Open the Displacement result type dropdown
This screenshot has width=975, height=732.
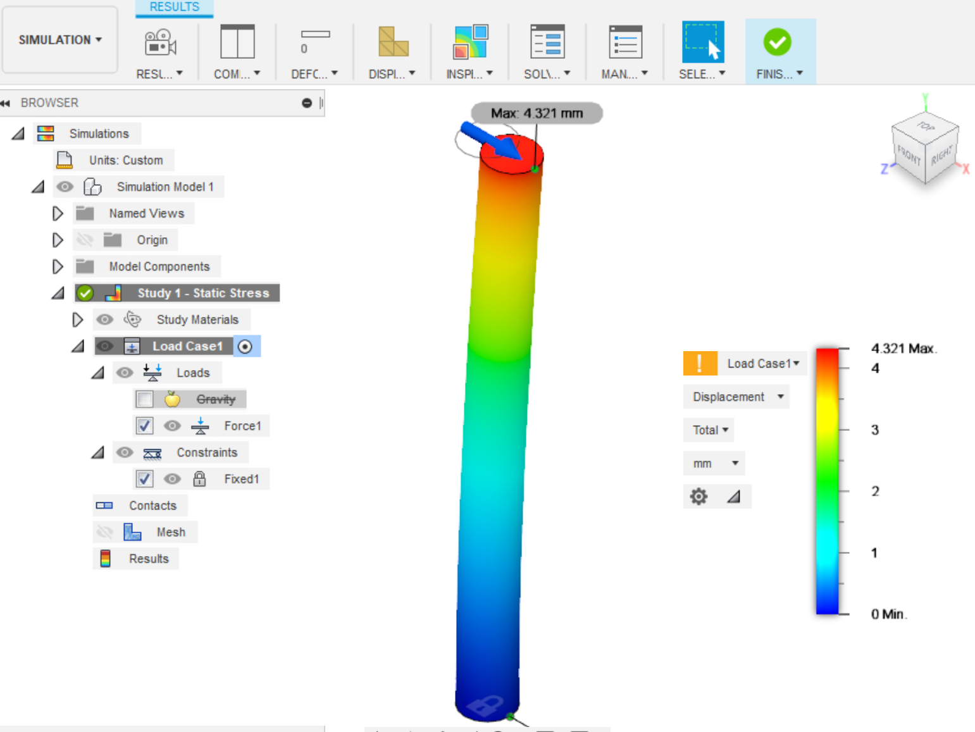coord(737,397)
